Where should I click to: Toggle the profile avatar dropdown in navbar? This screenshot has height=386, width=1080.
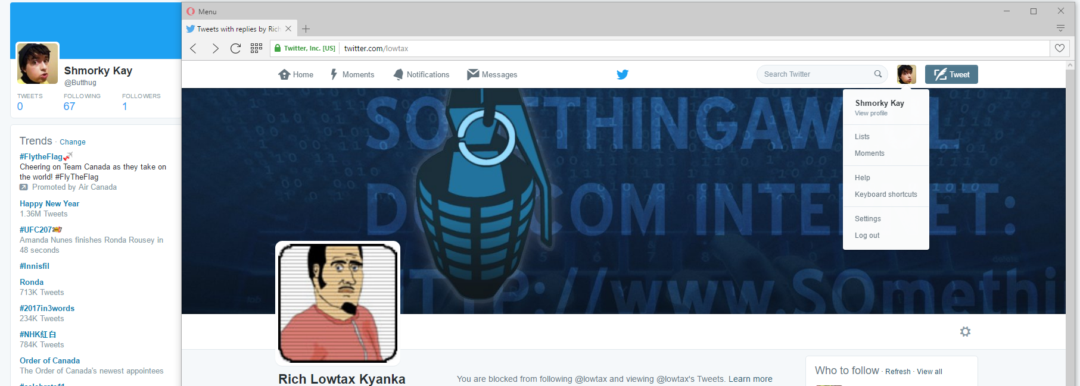tap(907, 74)
